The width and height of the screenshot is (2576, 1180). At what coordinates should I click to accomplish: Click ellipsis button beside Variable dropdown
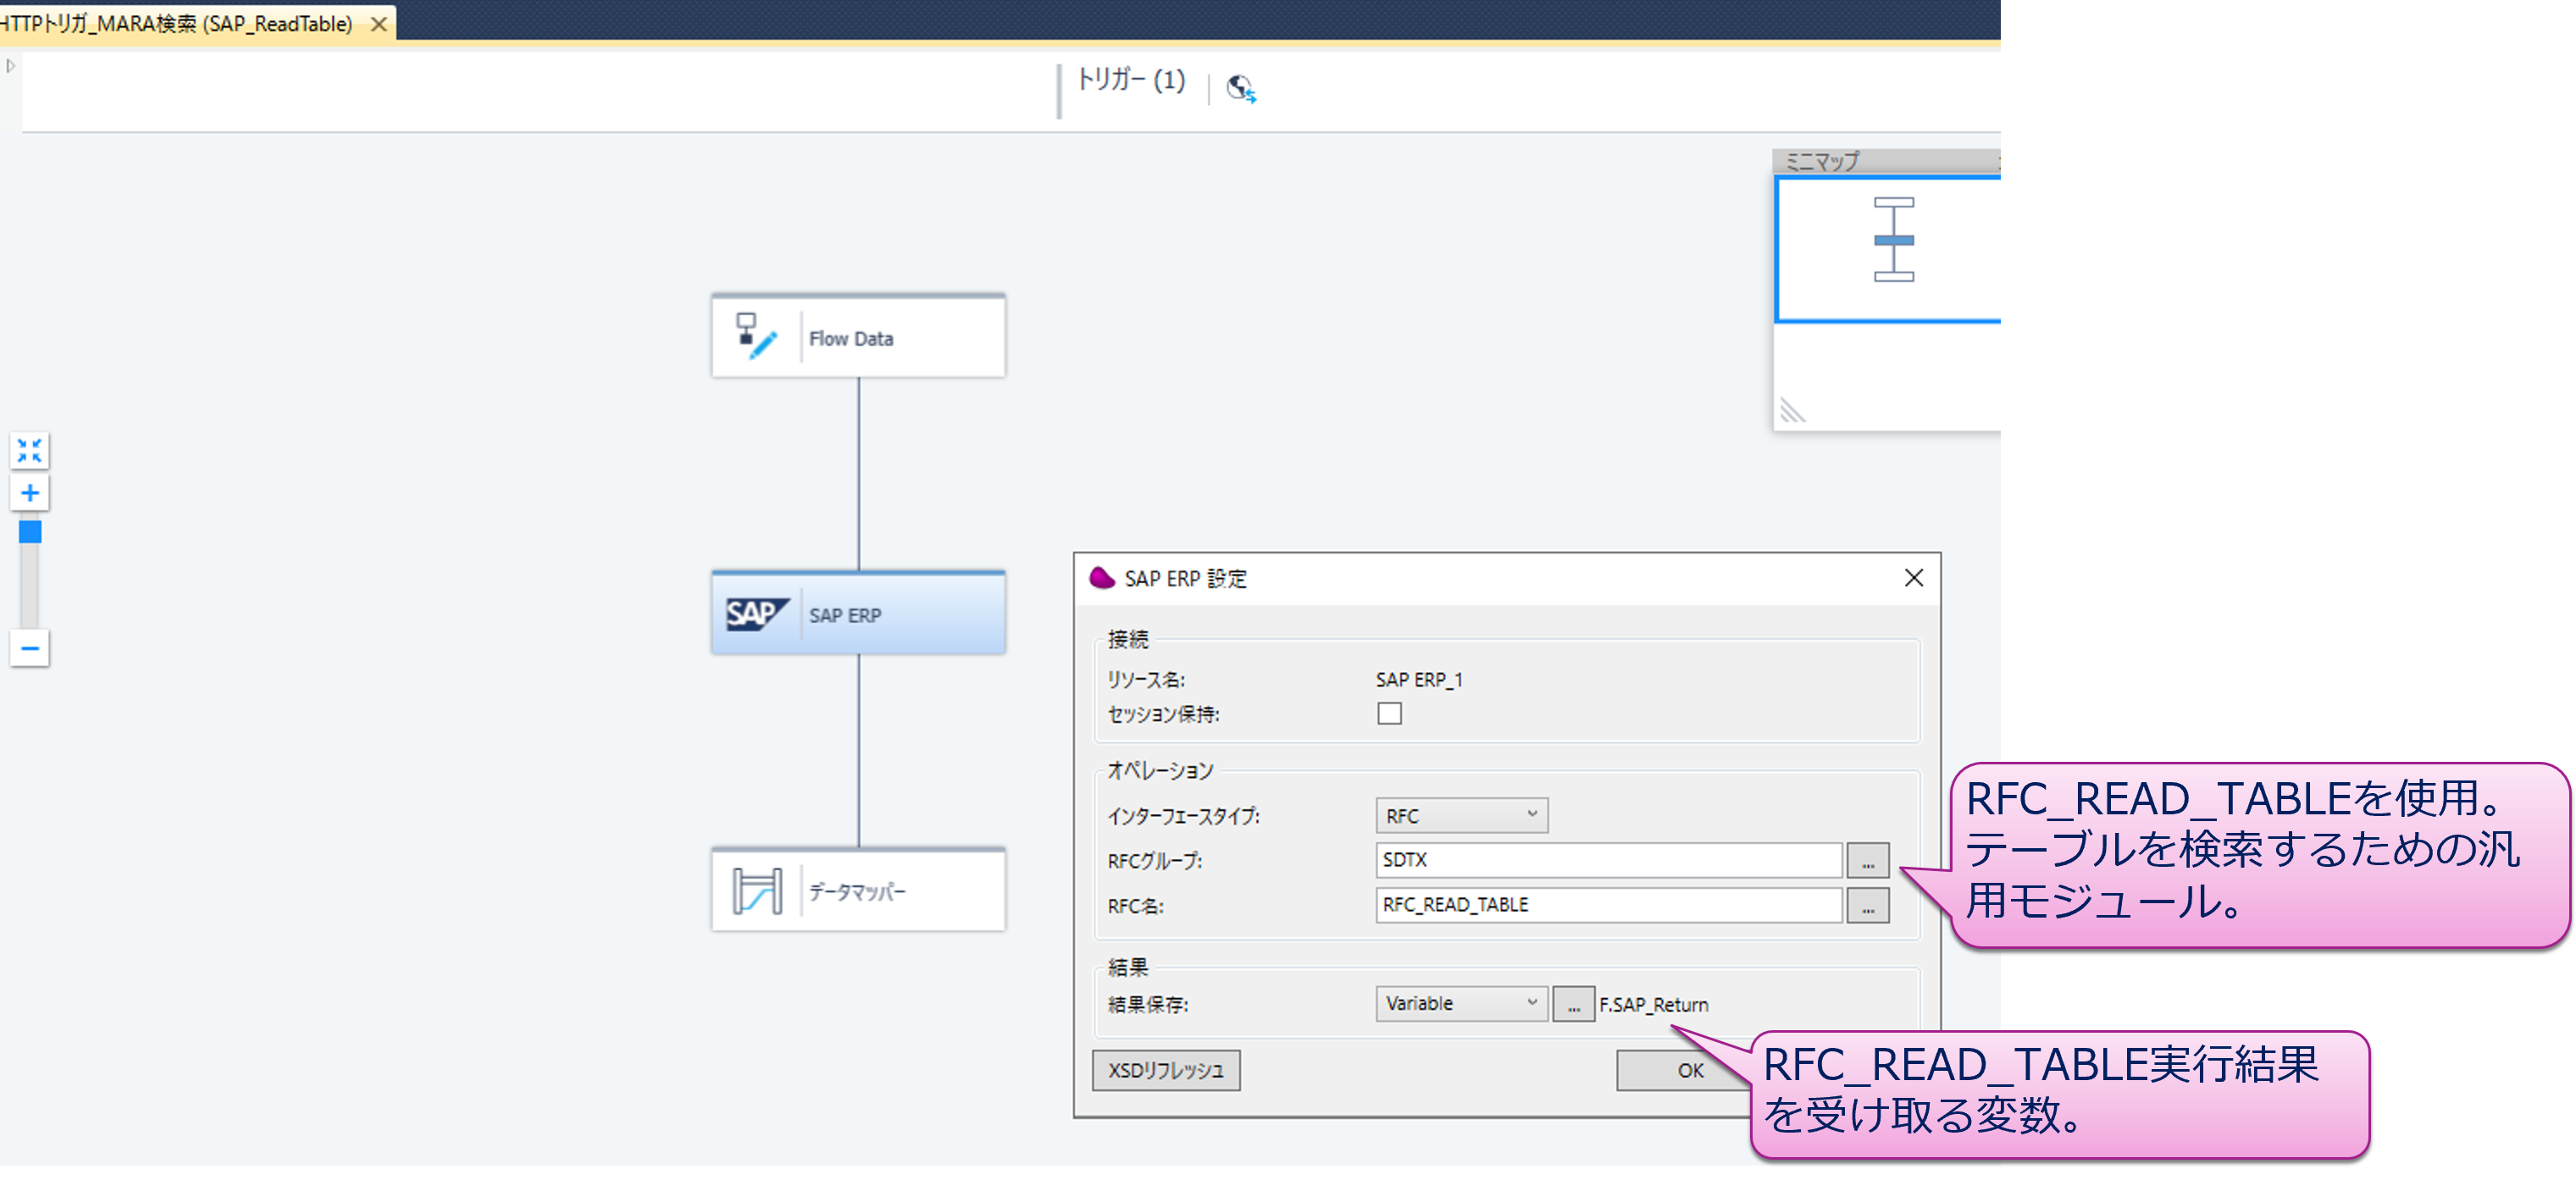point(1573,1004)
